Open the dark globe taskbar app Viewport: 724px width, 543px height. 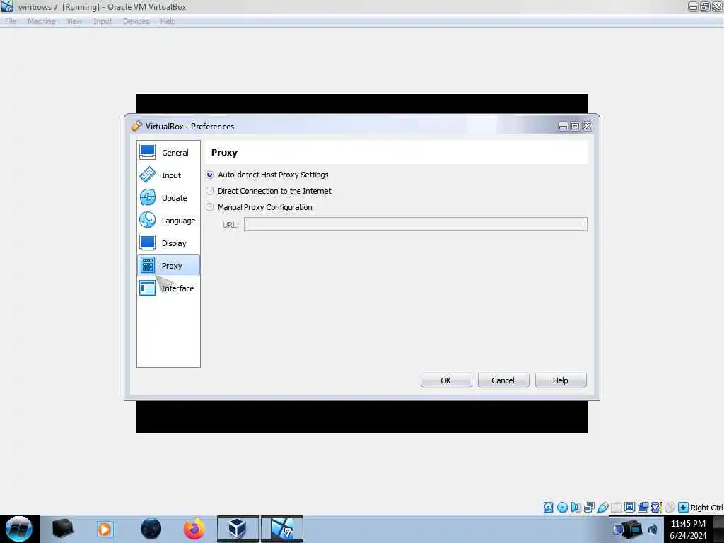click(x=151, y=529)
